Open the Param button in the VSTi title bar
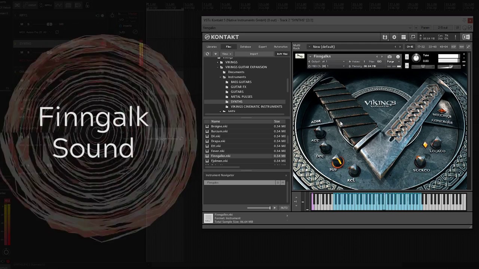The height and width of the screenshot is (269, 479). point(425,28)
